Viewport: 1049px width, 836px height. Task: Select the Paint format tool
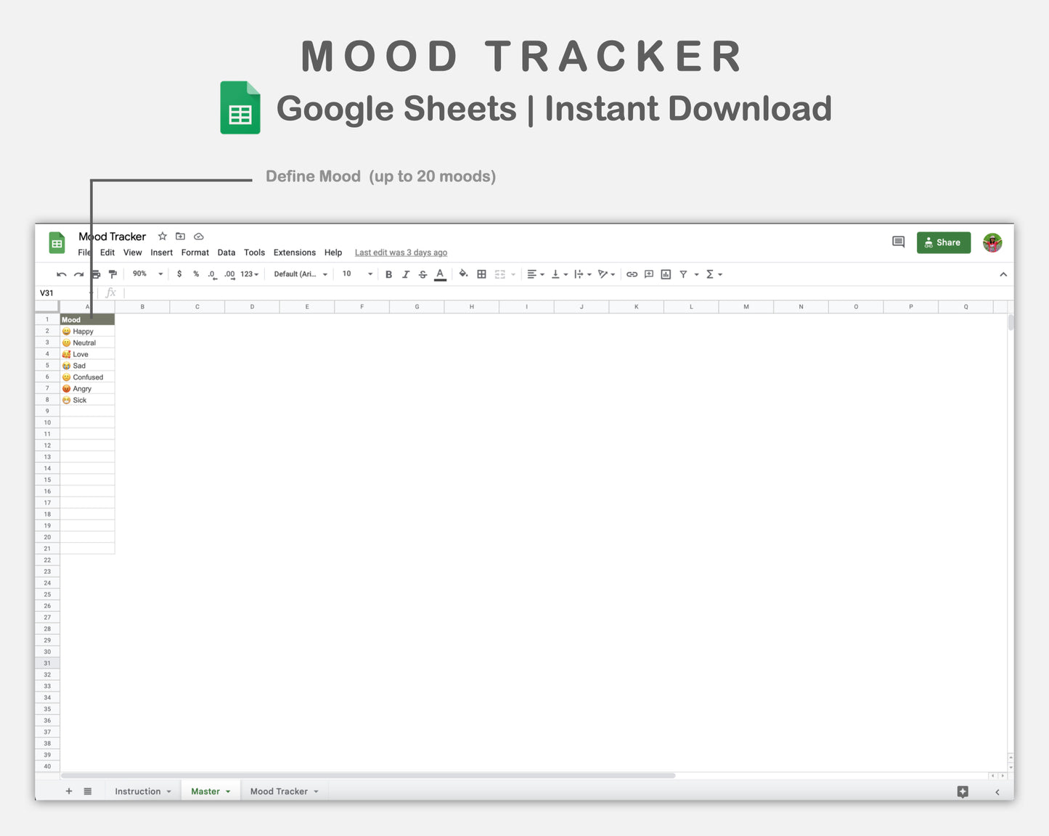click(x=113, y=274)
